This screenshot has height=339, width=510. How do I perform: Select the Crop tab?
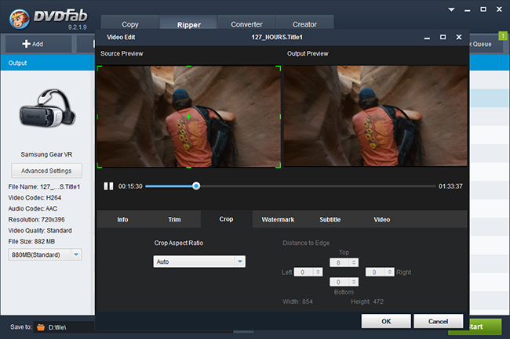(226, 219)
